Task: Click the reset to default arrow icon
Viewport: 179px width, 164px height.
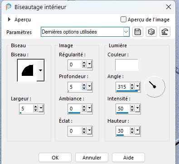Action: 165,32
